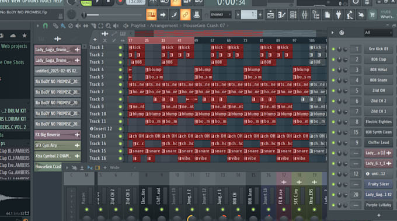Open the 808 HiHat channel button
Screen dimensions: 397x221
[378, 70]
